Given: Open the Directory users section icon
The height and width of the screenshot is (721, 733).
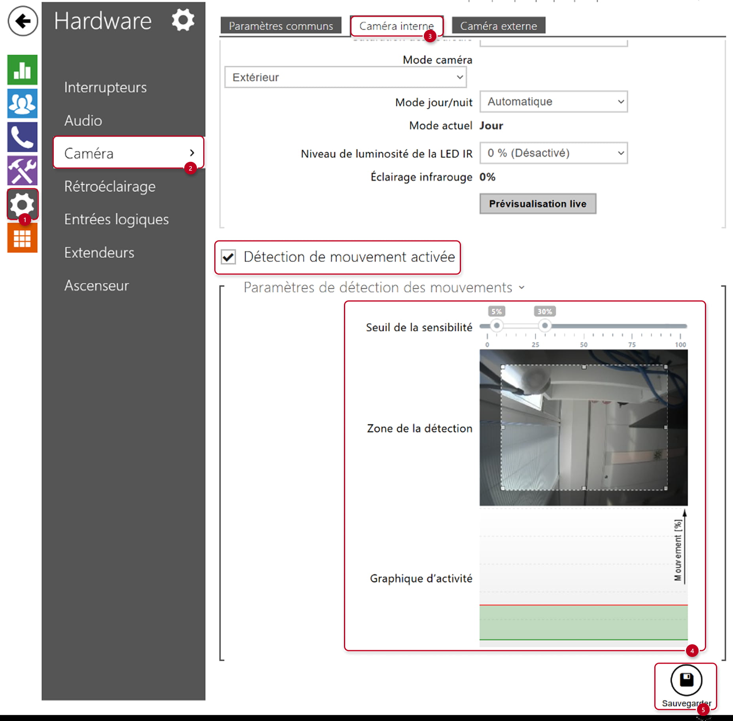Looking at the screenshot, I should (23, 103).
